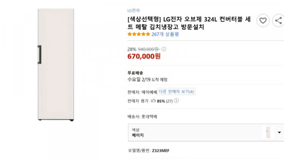Viewport: 284px width, 159px height.
Task: Click the thumbs-up icon next to 85%
Action: pos(153,101)
